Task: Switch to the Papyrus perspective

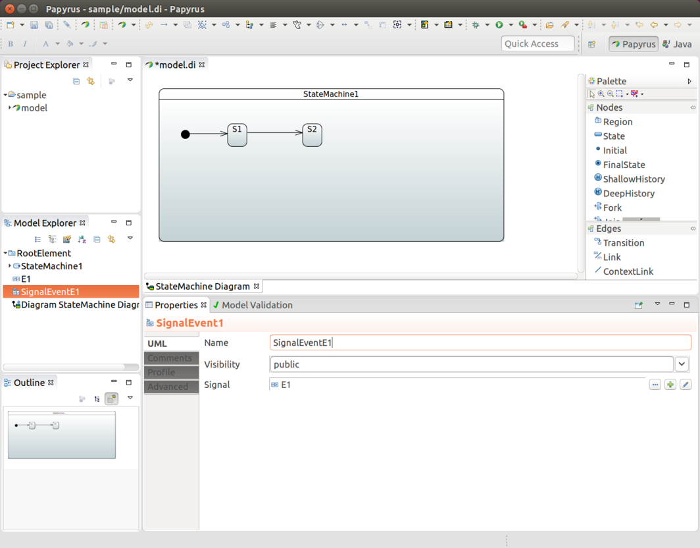Action: pyautogui.click(x=634, y=44)
